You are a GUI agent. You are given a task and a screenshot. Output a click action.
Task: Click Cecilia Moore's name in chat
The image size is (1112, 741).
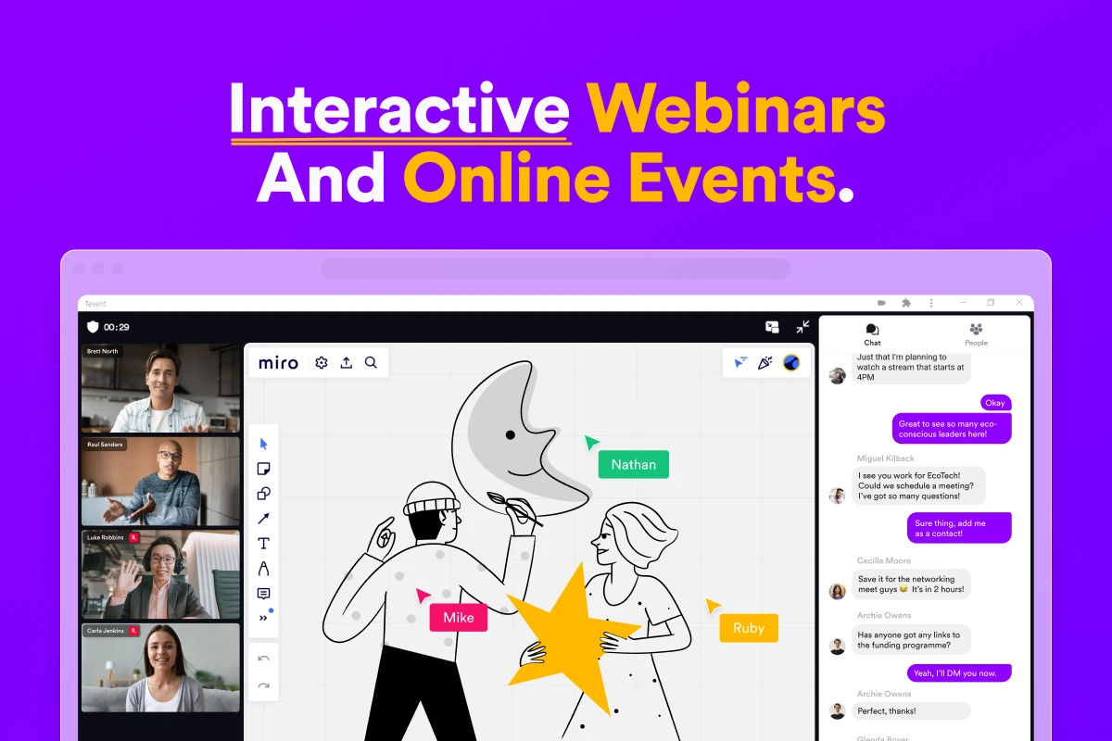point(884,560)
